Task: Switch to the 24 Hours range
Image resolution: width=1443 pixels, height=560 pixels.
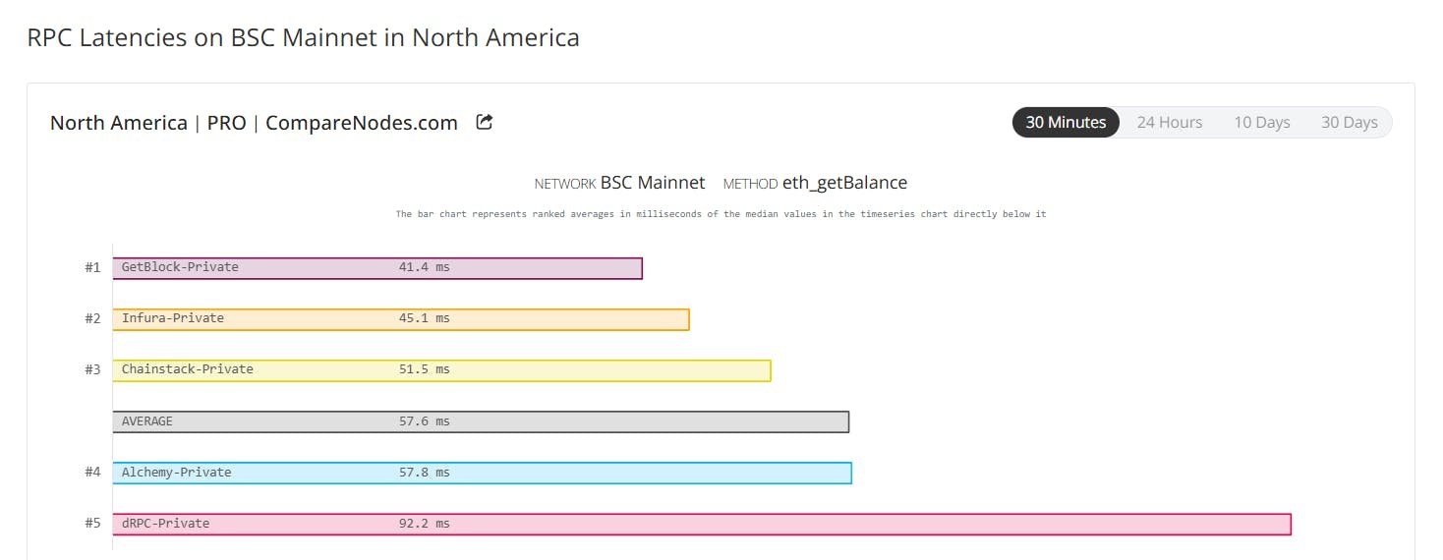Action: tap(1170, 123)
